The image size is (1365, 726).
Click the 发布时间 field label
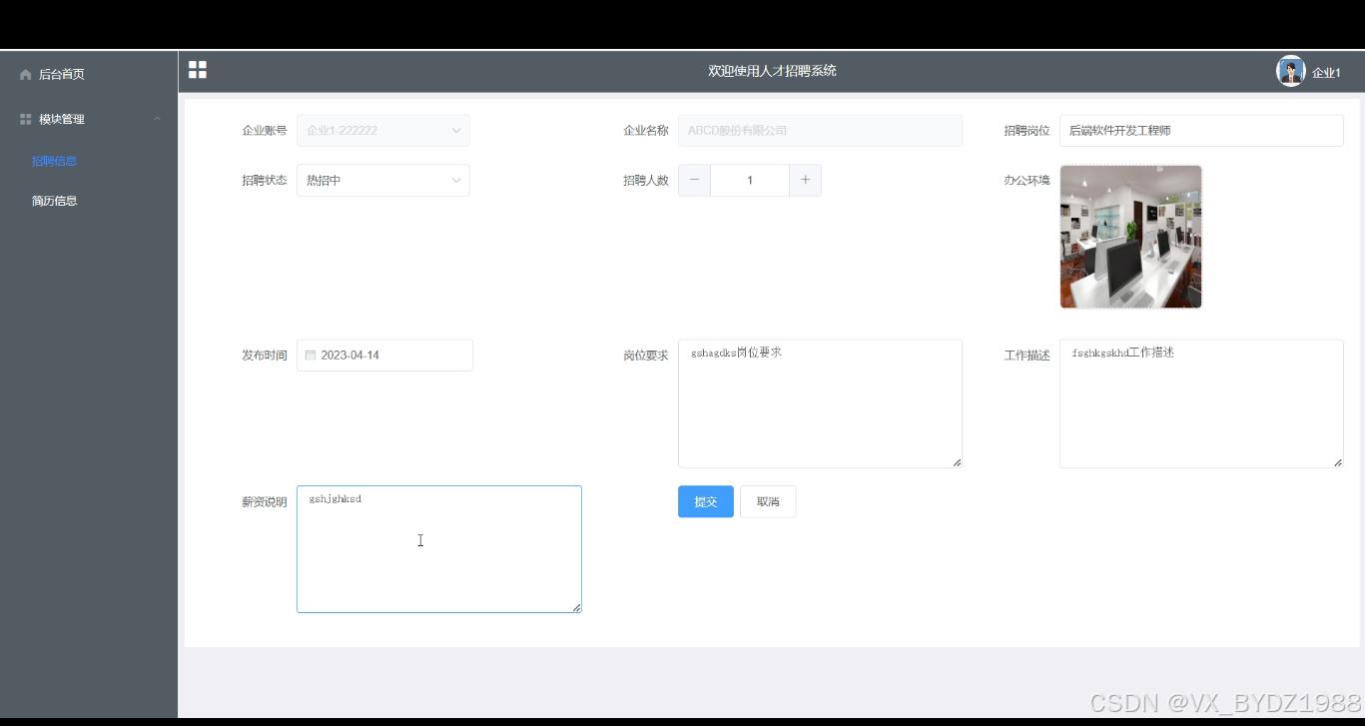point(265,355)
